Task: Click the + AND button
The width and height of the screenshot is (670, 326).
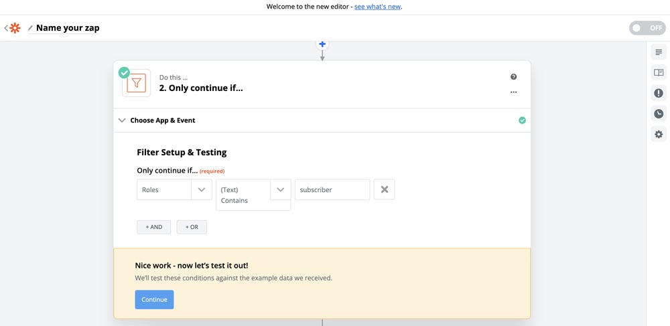Action: point(154,227)
